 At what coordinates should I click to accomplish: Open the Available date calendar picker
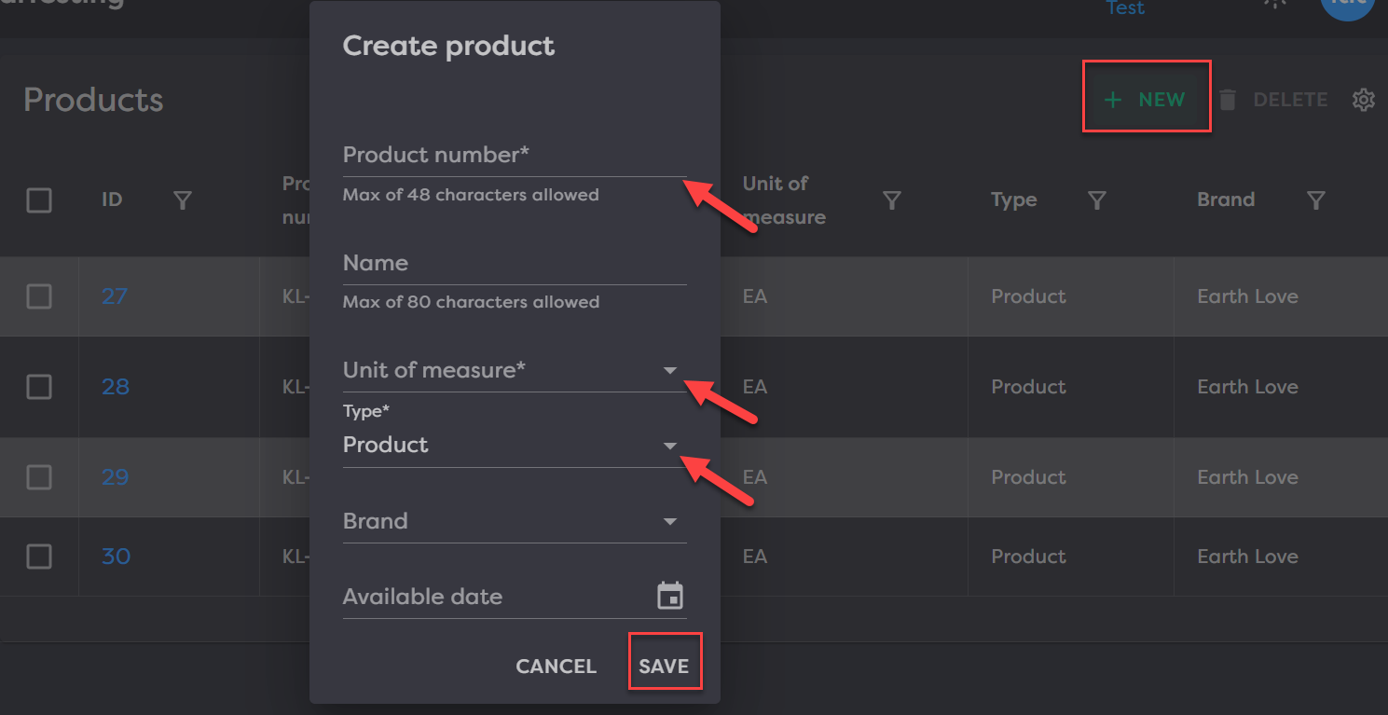coord(669,597)
